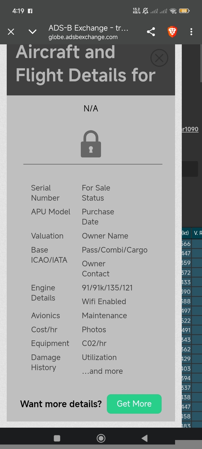Open the Brave Shields lion icon
The image size is (202, 449).
pos(172,32)
